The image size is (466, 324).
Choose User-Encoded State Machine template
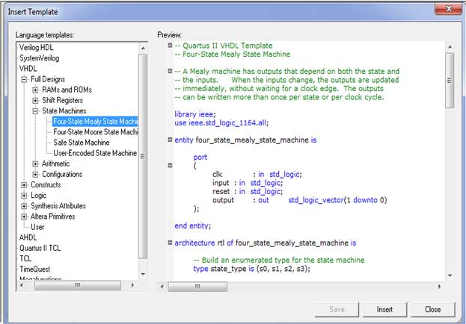coord(95,153)
